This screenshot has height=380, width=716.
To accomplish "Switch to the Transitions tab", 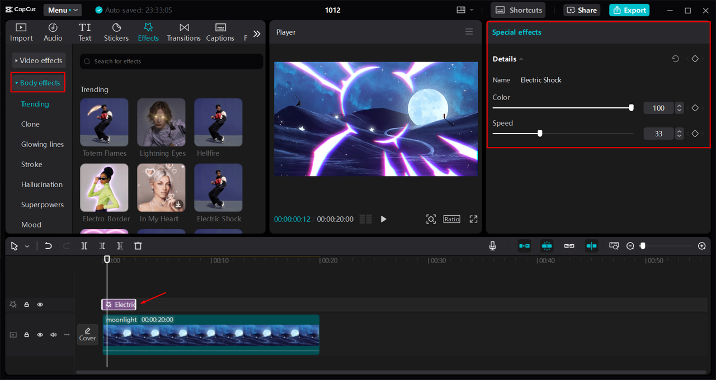I will (183, 32).
